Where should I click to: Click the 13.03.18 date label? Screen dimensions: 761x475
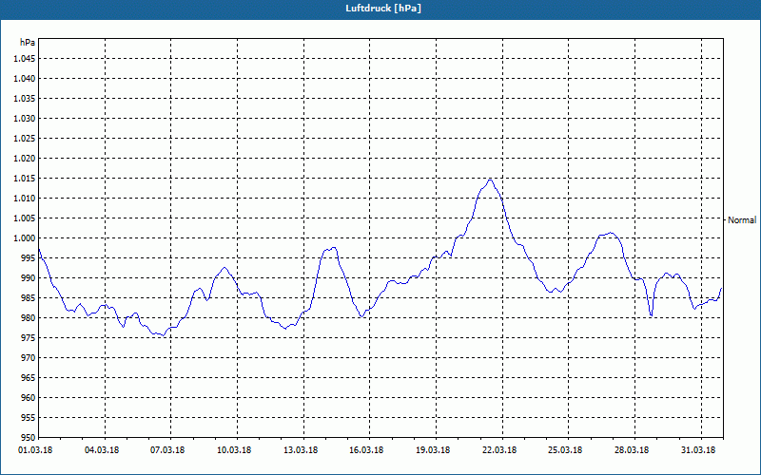point(301,449)
